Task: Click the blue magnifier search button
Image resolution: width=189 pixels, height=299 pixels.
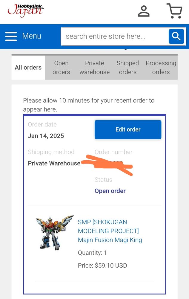Action: [176, 36]
